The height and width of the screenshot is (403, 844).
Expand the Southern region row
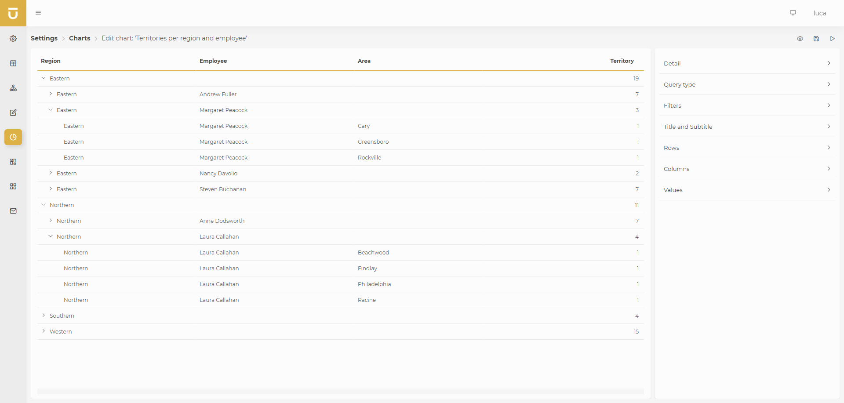point(44,316)
